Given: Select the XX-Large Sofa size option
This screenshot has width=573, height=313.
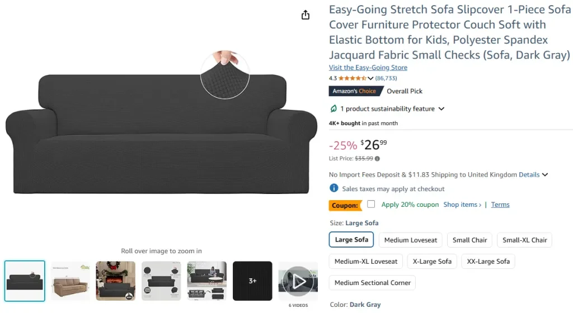Looking at the screenshot, I should tap(489, 262).
